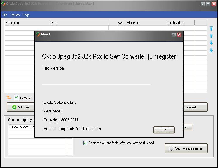This screenshot has width=218, height=168.
Task: Click the Trial version label
Action: click(53, 68)
